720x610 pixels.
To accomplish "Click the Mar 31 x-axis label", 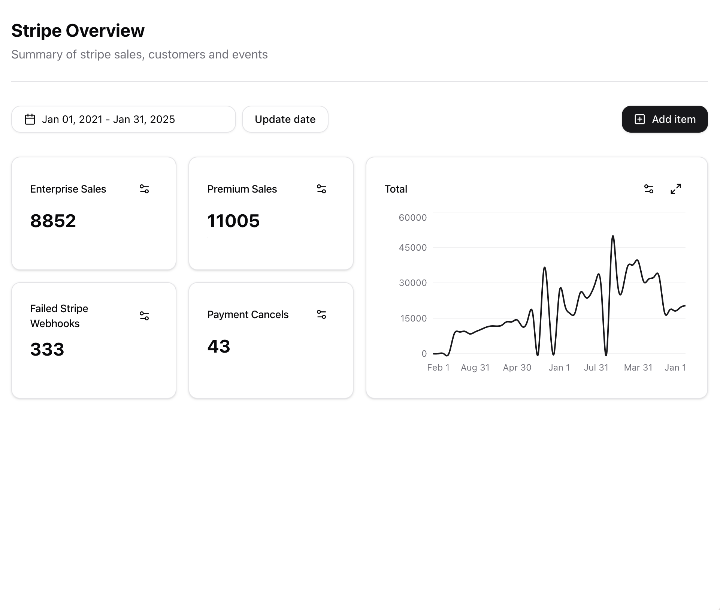I will (638, 368).
